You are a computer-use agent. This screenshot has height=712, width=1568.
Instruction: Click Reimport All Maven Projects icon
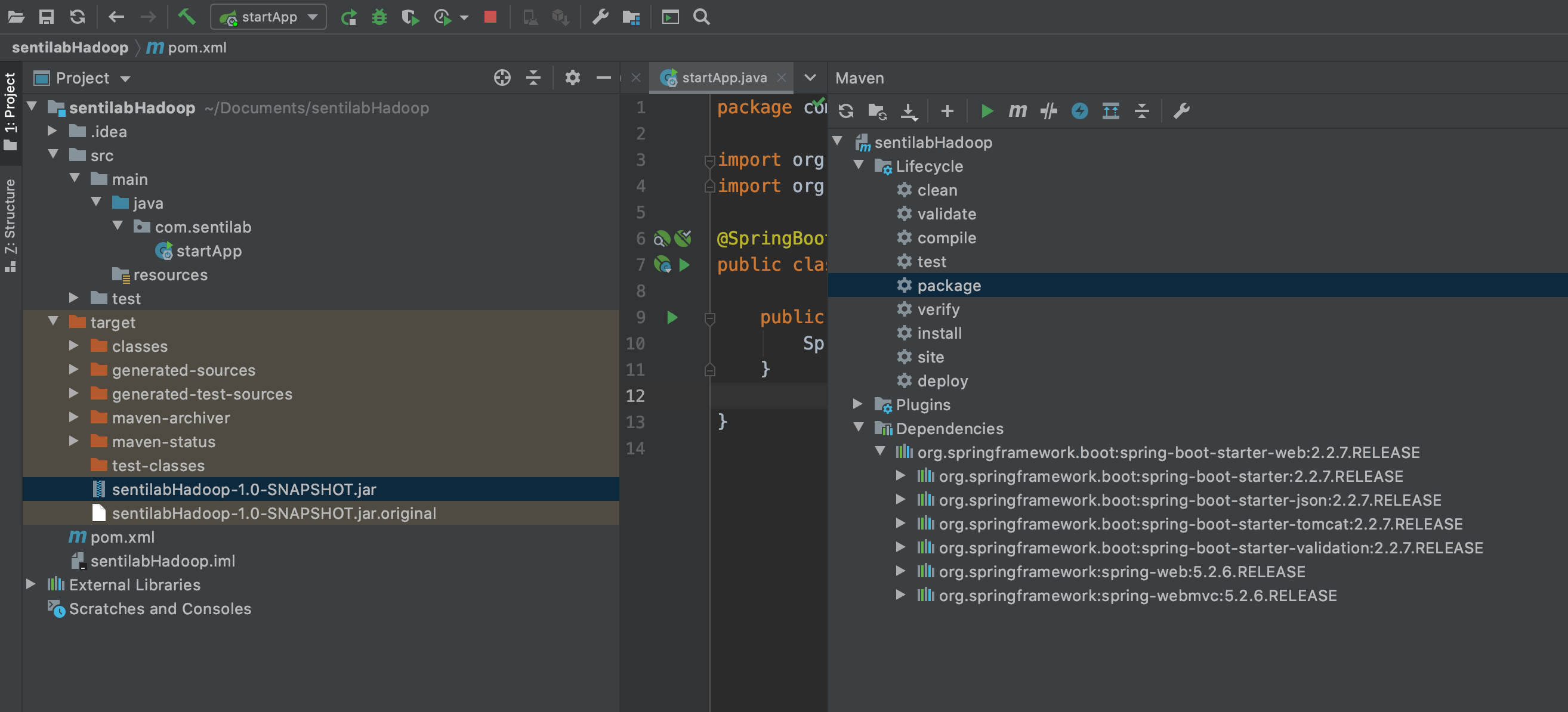[x=845, y=111]
